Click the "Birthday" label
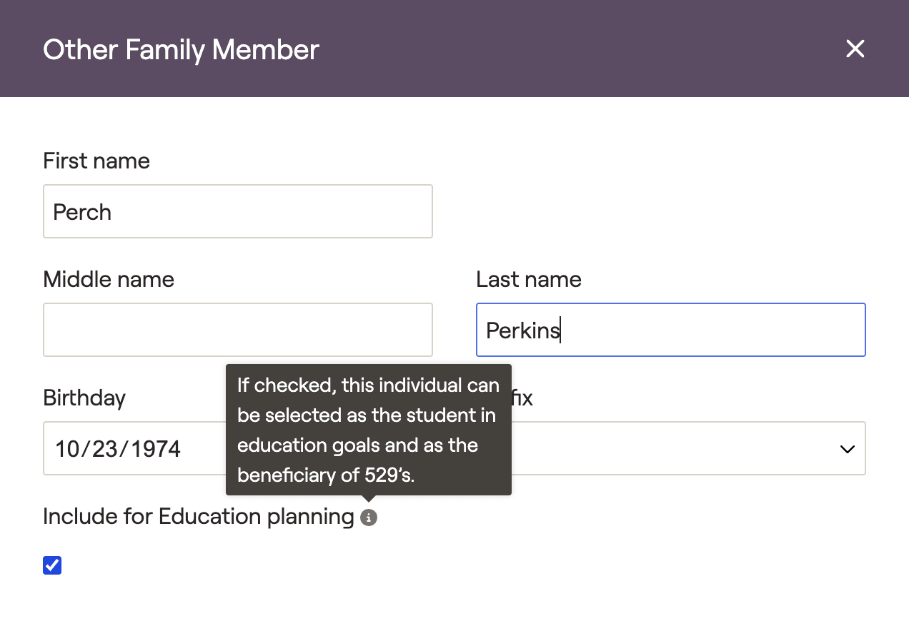909x631 pixels. pyautogui.click(x=84, y=398)
